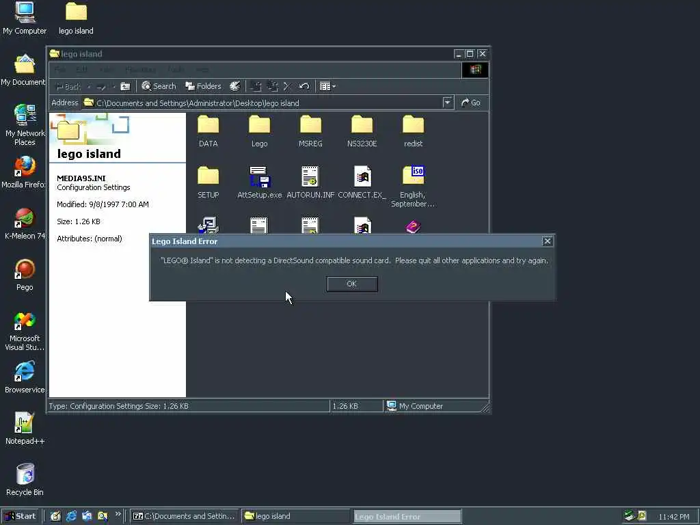Screen dimensions: 700x525
Task: Minimize the lego island explorer window
Action: click(459, 54)
